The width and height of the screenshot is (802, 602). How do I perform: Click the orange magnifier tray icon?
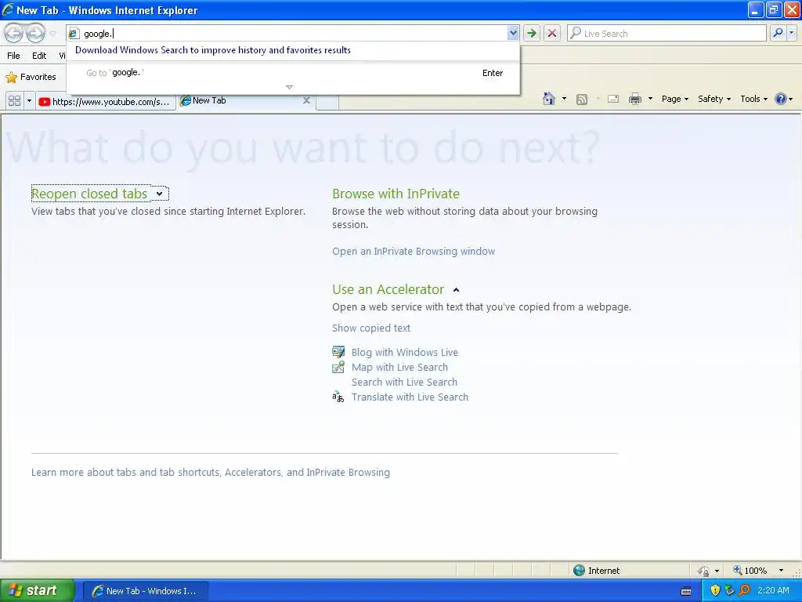pyautogui.click(x=744, y=590)
